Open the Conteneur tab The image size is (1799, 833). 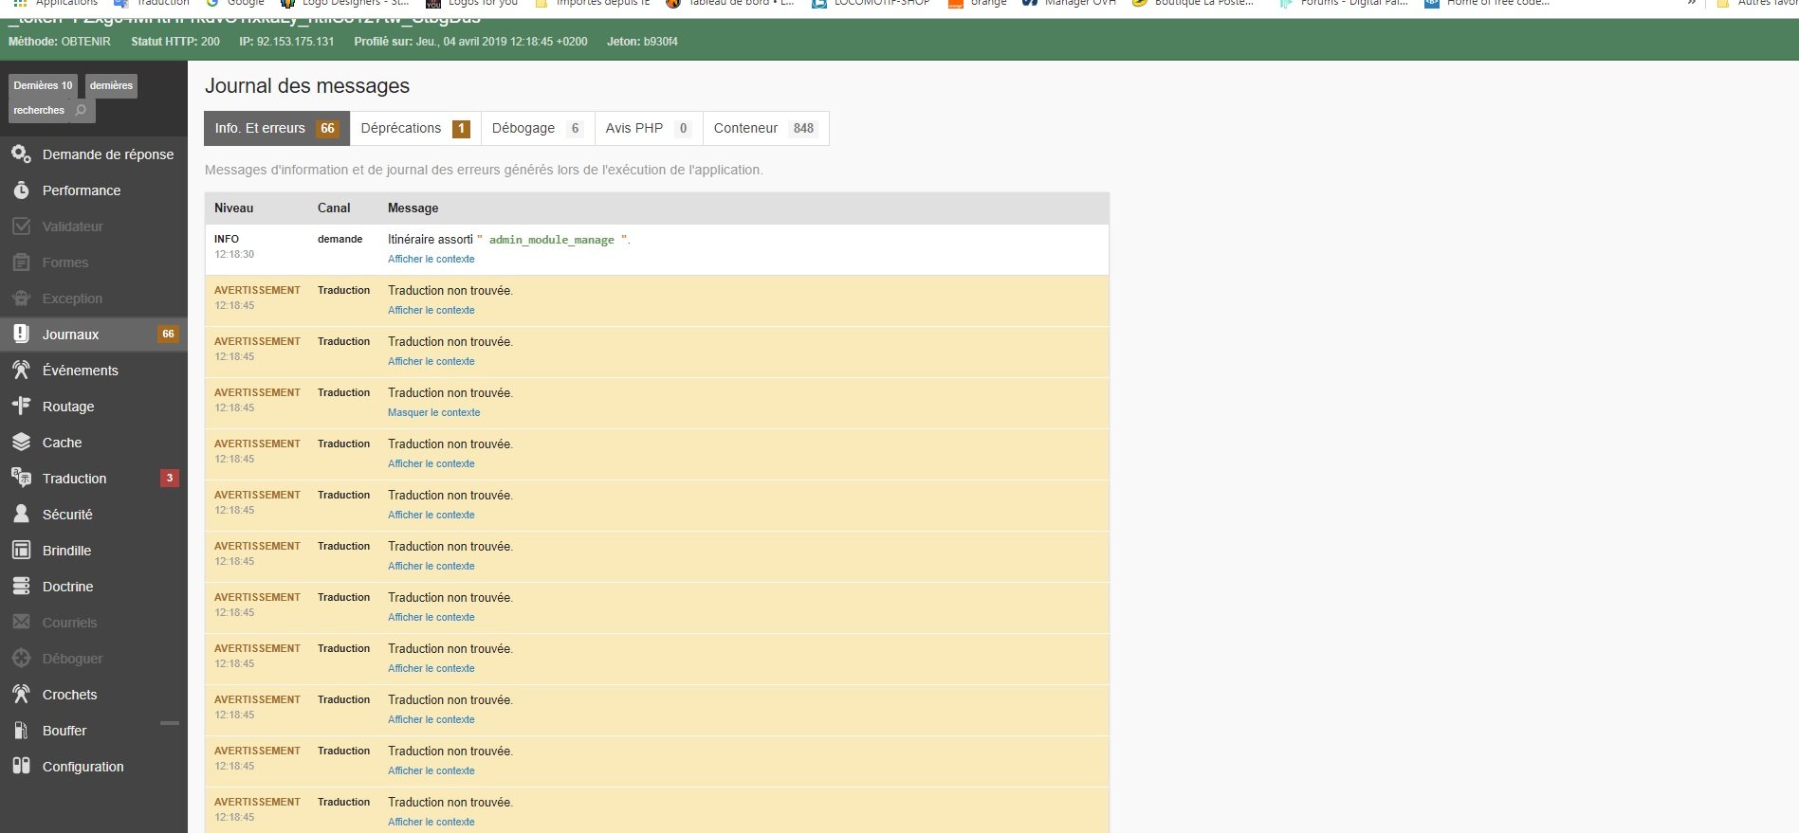(765, 128)
